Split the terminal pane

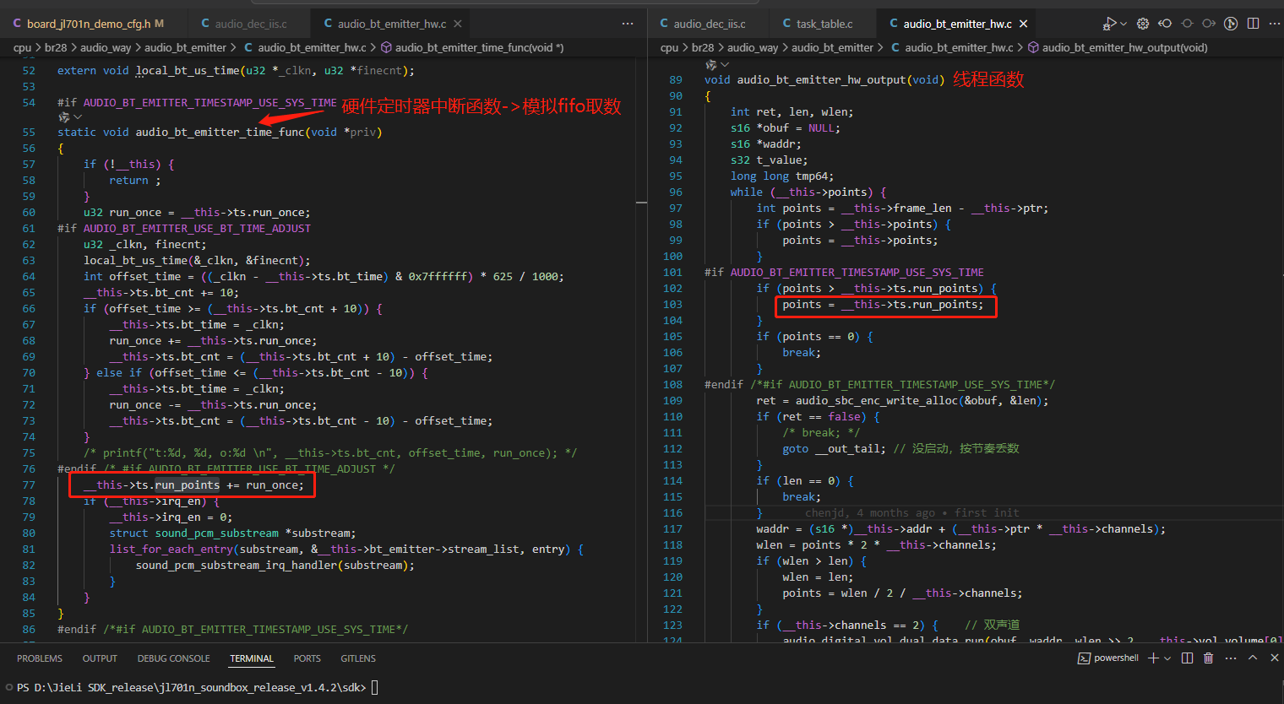click(x=1187, y=658)
